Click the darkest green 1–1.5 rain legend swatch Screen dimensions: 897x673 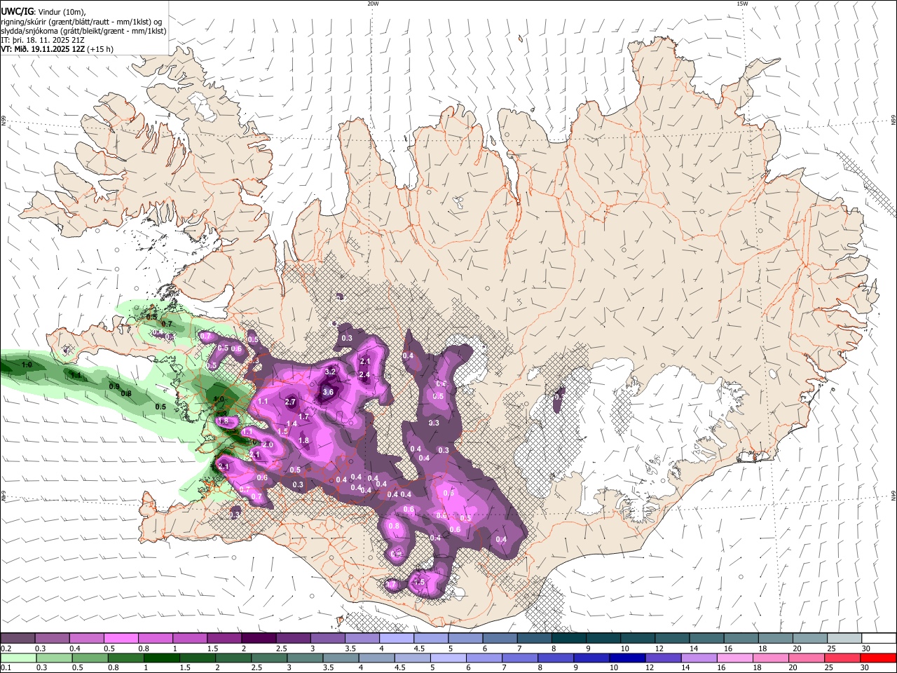coord(162,658)
